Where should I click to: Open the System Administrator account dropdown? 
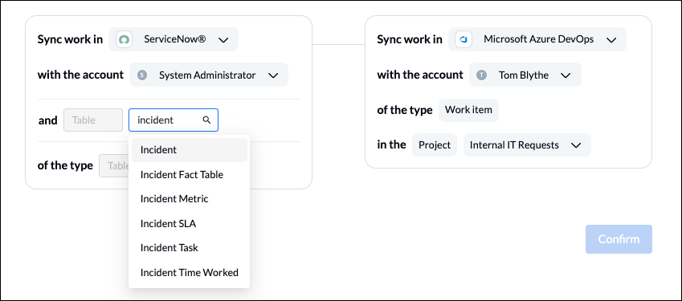click(209, 75)
